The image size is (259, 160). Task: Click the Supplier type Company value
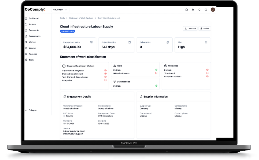[144, 108]
